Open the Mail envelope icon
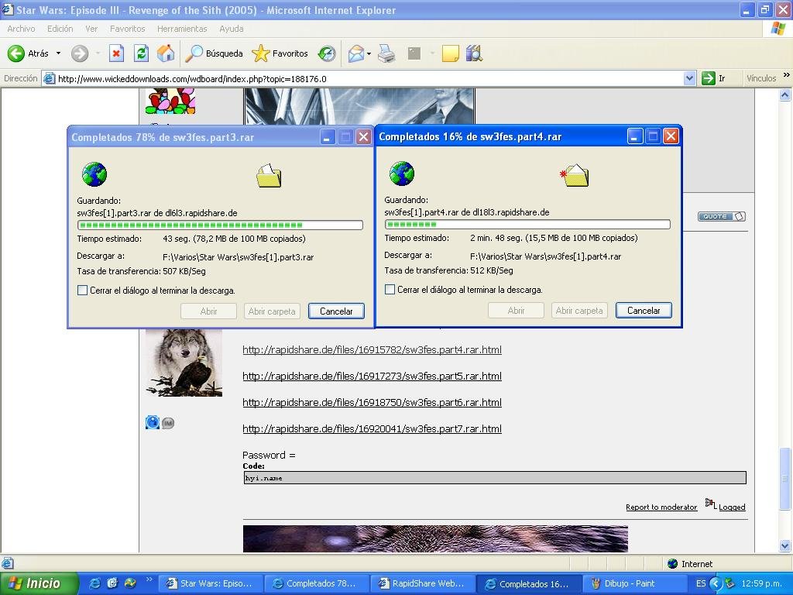 click(x=356, y=53)
